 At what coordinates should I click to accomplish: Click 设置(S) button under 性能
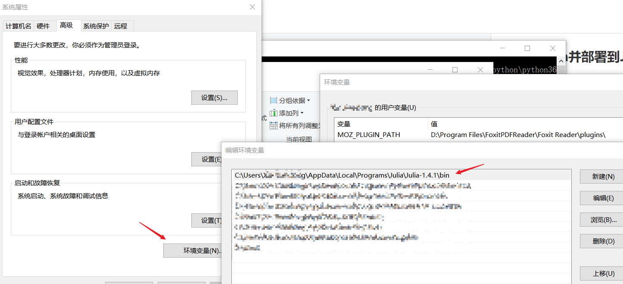click(x=214, y=97)
